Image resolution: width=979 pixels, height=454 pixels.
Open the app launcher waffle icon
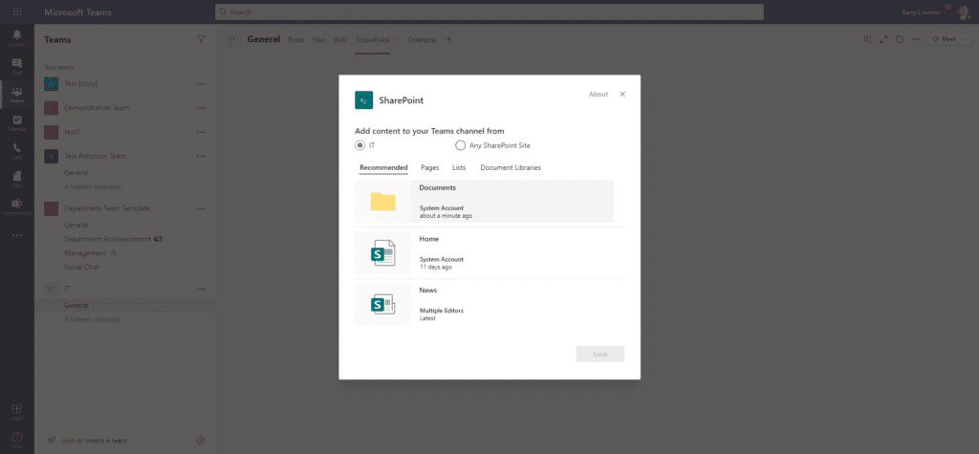point(17,11)
